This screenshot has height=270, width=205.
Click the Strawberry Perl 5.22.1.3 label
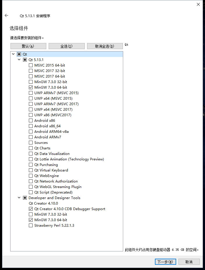point(54,226)
